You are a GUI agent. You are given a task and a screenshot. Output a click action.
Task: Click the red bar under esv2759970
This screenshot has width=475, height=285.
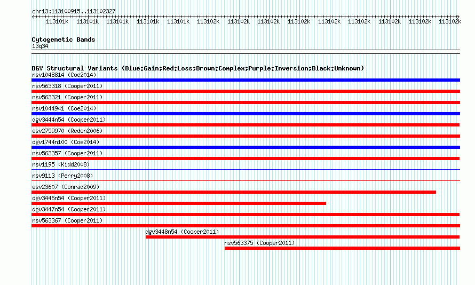[x=246, y=136]
